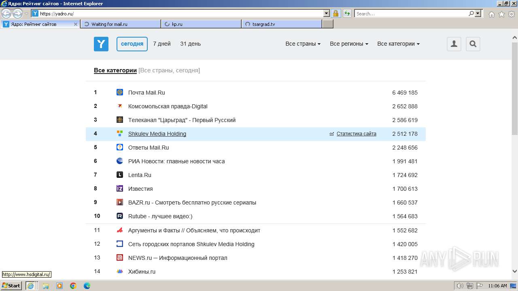
Task: Close the Ядро: Рейтинг сайтов tab
Action: 76,24
